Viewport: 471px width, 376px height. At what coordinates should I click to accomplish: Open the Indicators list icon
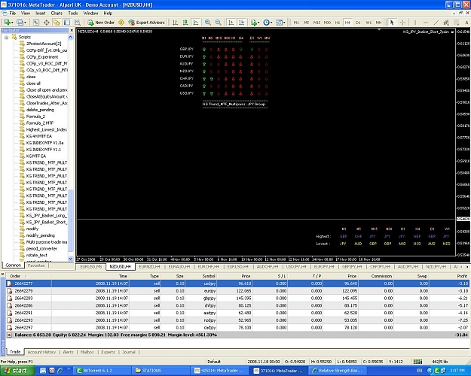[x=254, y=23]
